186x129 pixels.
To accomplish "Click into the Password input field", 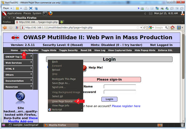I will click(x=120, y=92).
